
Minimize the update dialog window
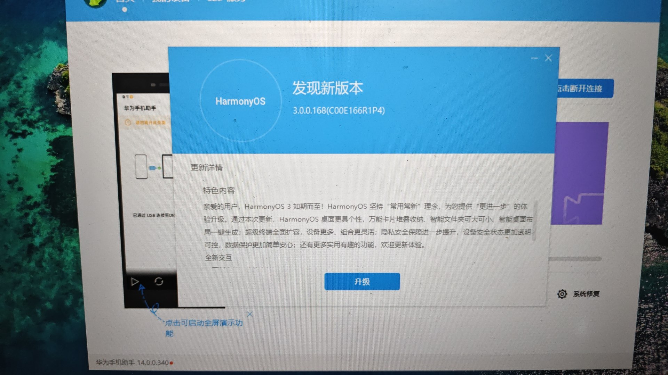click(x=534, y=58)
